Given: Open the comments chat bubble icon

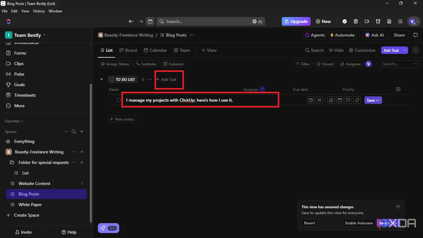Looking at the screenshot, I should pyautogui.click(x=416, y=35).
